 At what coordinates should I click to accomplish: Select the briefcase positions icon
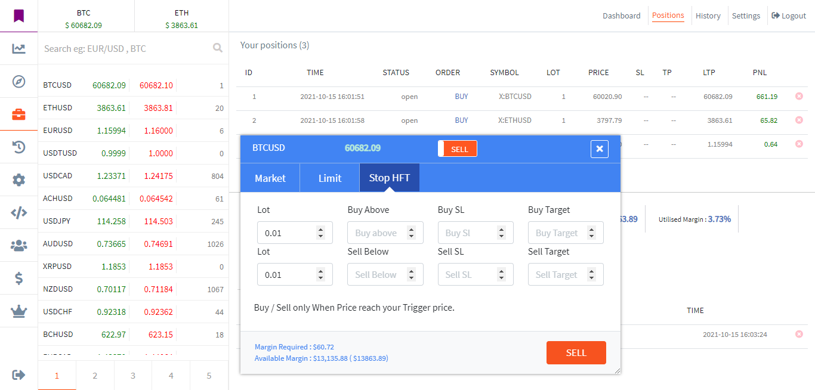click(19, 114)
